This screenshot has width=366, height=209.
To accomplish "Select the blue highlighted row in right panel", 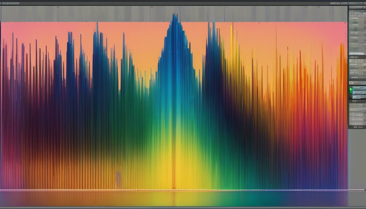I will point(357,88).
